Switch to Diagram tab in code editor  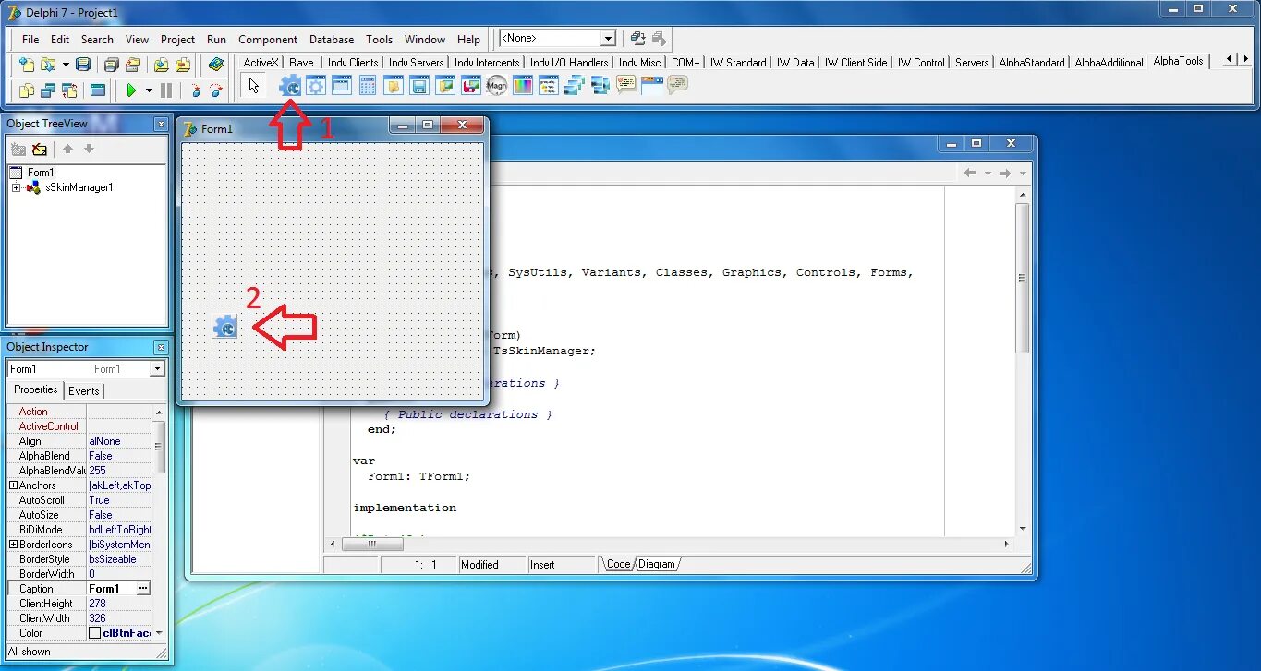pyautogui.click(x=657, y=564)
